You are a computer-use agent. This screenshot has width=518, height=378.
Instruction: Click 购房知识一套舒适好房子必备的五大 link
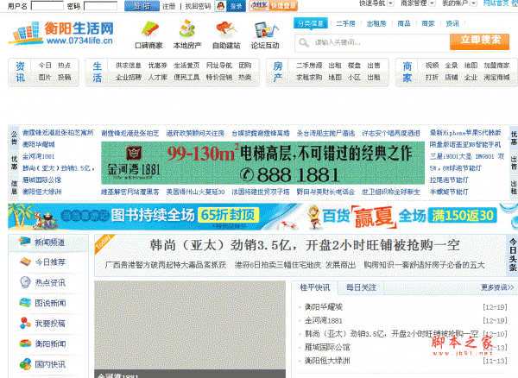click(424, 265)
